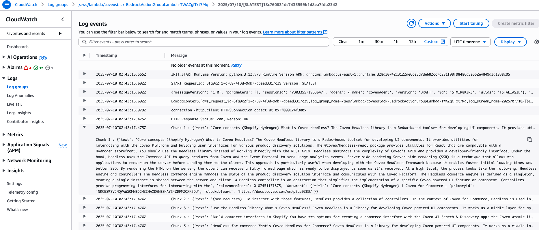The height and width of the screenshot is (230, 539).
Task: Open Telemetry config in sidebar
Action: click(22, 192)
